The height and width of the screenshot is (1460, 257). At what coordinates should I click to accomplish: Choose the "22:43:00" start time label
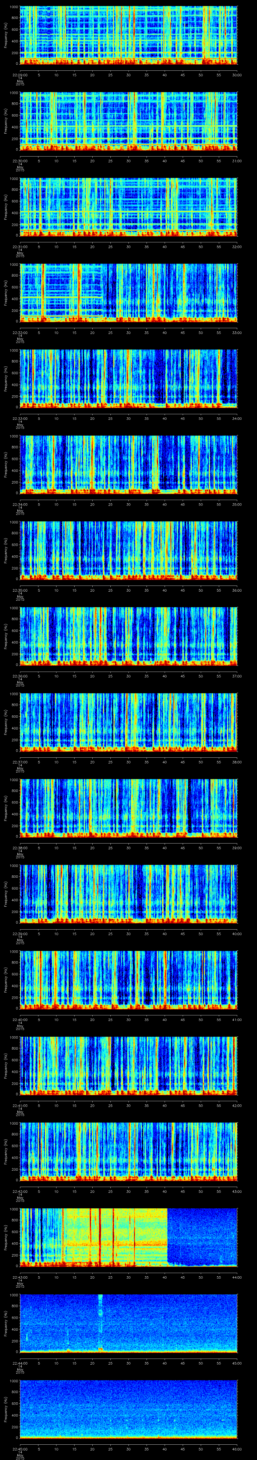click(20, 1276)
